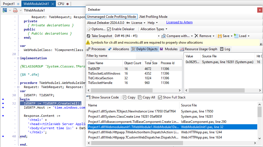
Task: Click the Take Snapshot refresh icon
Action: click(88, 36)
